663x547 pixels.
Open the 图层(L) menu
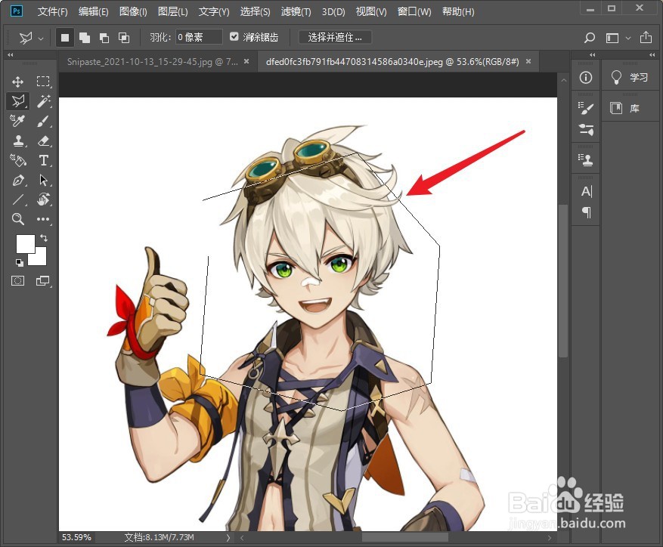[x=173, y=12]
